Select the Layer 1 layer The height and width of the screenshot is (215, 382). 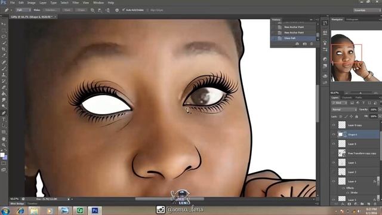[356, 162]
